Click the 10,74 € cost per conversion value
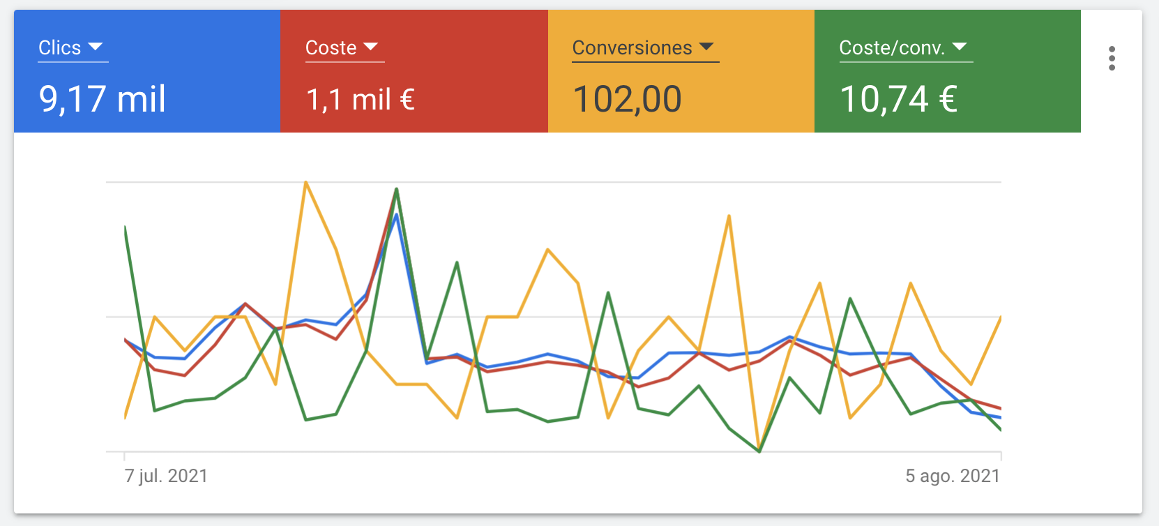The image size is (1159, 526). click(x=898, y=99)
